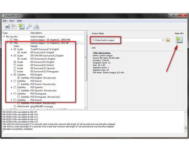Enable DD Surround 5.1 French audio

15,65
